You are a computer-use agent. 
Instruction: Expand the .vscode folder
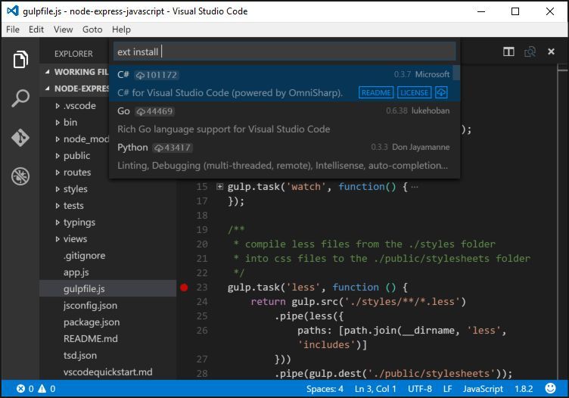tap(58, 106)
